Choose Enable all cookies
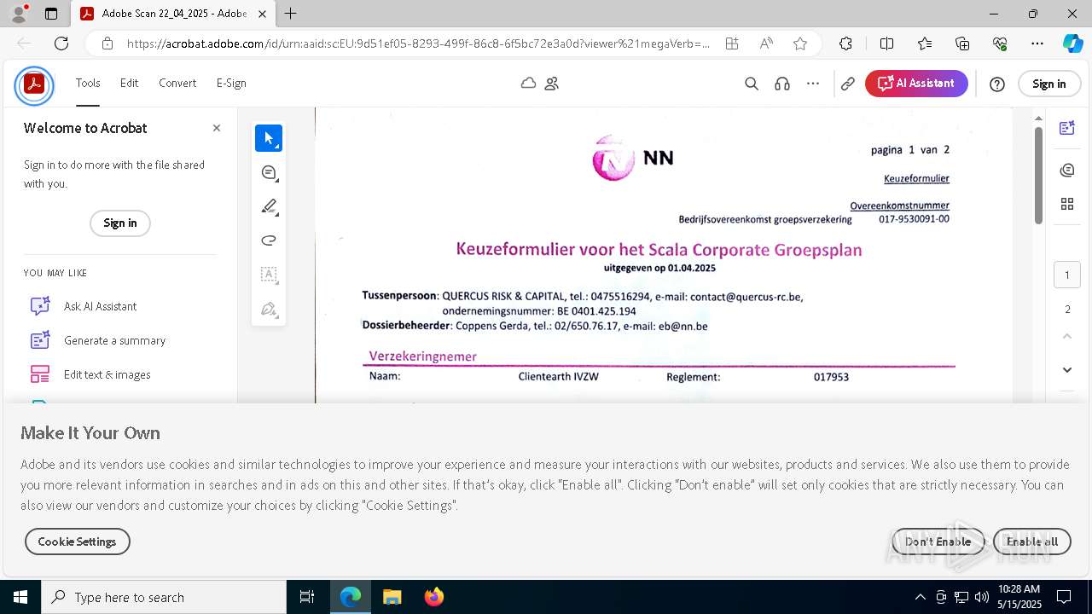 pyautogui.click(x=1031, y=542)
